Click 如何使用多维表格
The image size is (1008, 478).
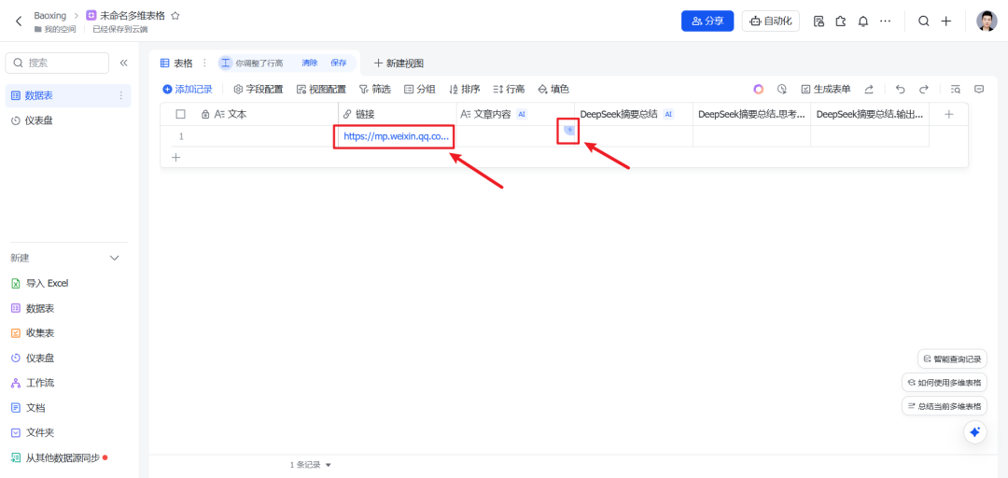[x=945, y=382]
